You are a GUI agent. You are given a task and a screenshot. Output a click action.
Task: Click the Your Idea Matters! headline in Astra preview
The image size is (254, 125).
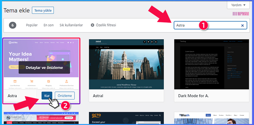[20, 56]
